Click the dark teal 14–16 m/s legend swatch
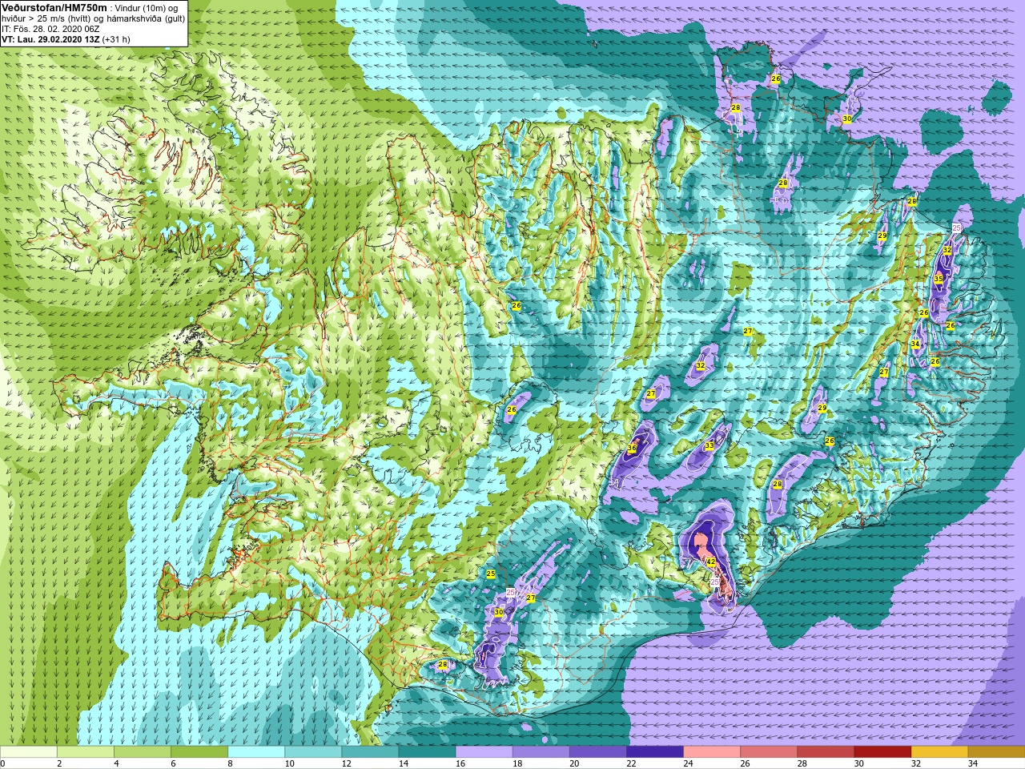 (427, 752)
